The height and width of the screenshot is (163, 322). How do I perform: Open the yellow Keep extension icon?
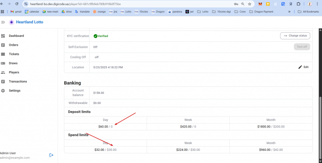pos(268,4)
